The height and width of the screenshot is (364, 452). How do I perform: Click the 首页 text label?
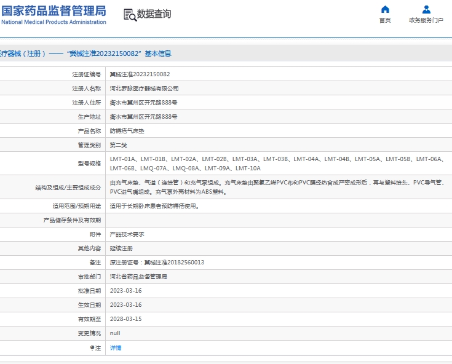[385, 20]
